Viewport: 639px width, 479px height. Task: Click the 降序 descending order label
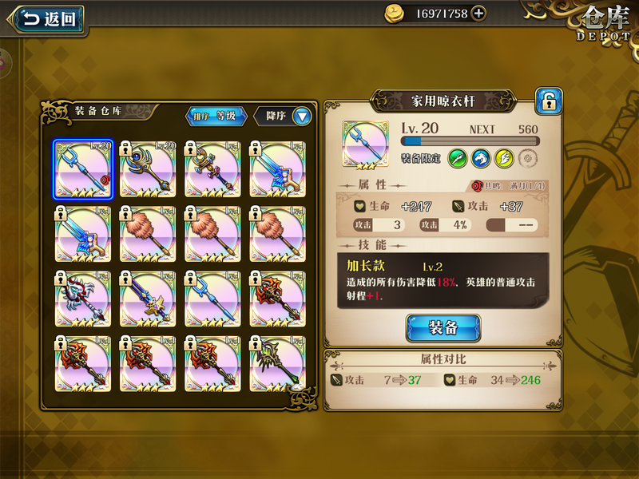click(276, 116)
